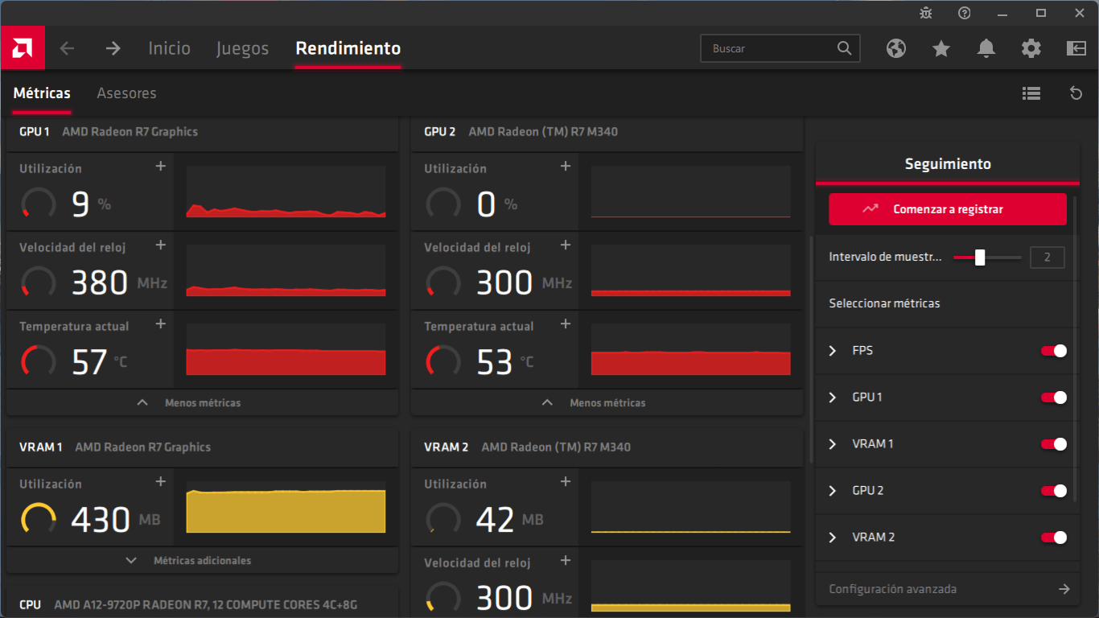Open favorites star icon
This screenshot has height=618, width=1099.
coord(941,48)
